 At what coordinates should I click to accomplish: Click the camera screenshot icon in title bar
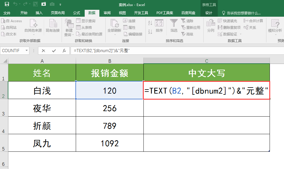coord(52,4)
